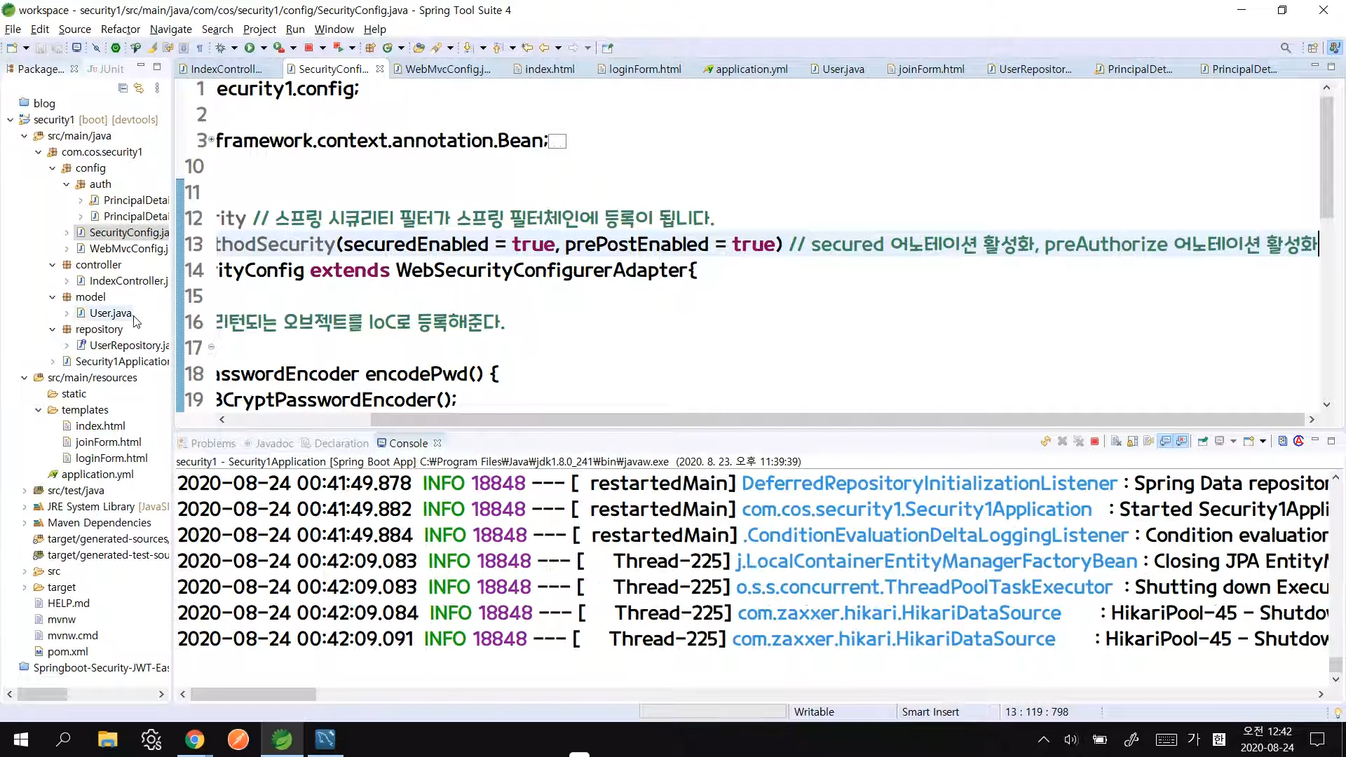This screenshot has width=1346, height=757.
Task: Click the Link with Editor icon
Action: [139, 88]
